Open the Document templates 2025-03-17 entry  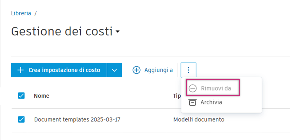[x=77, y=119]
